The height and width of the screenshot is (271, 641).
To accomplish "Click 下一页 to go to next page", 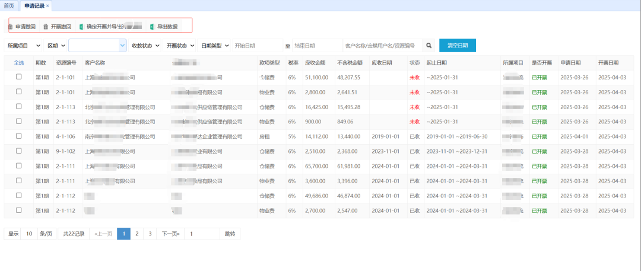I will 170,234.
